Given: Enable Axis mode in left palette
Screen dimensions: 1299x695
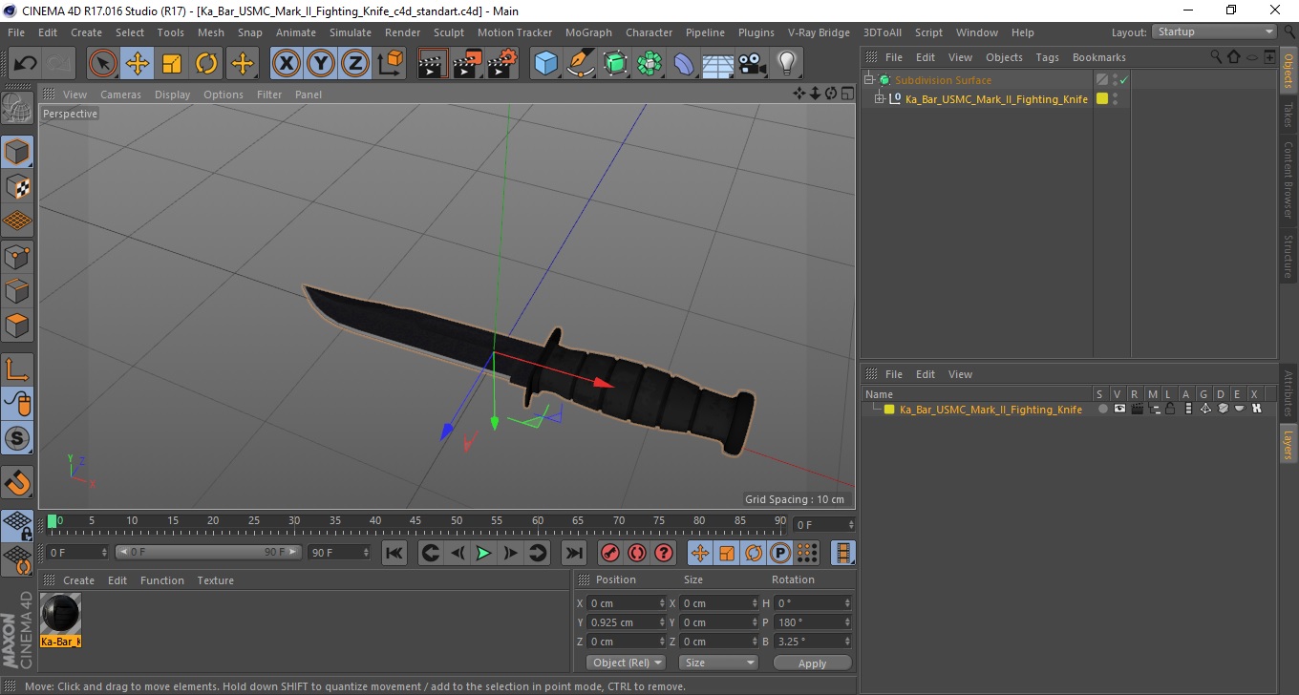Looking at the screenshot, I should tap(17, 369).
